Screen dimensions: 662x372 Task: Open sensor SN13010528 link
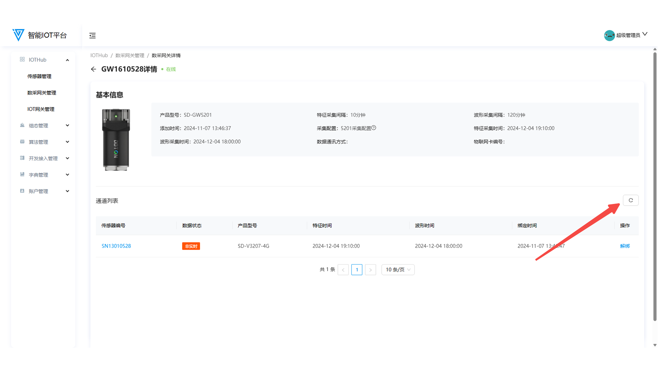click(x=116, y=246)
